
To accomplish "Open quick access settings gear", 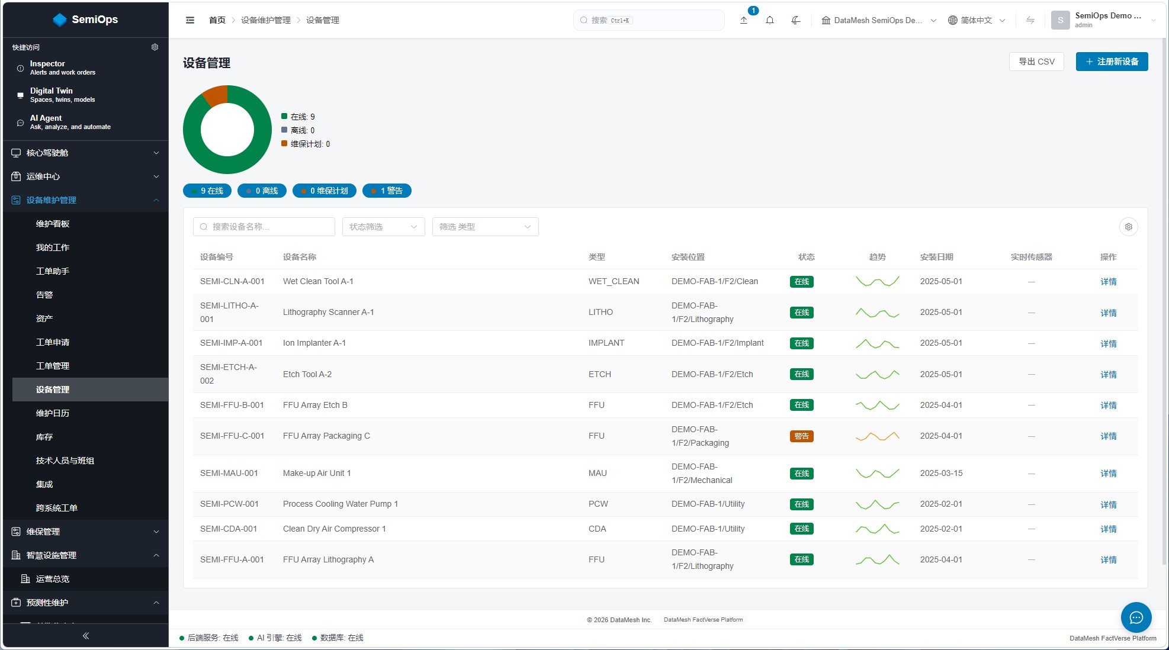I will point(155,47).
